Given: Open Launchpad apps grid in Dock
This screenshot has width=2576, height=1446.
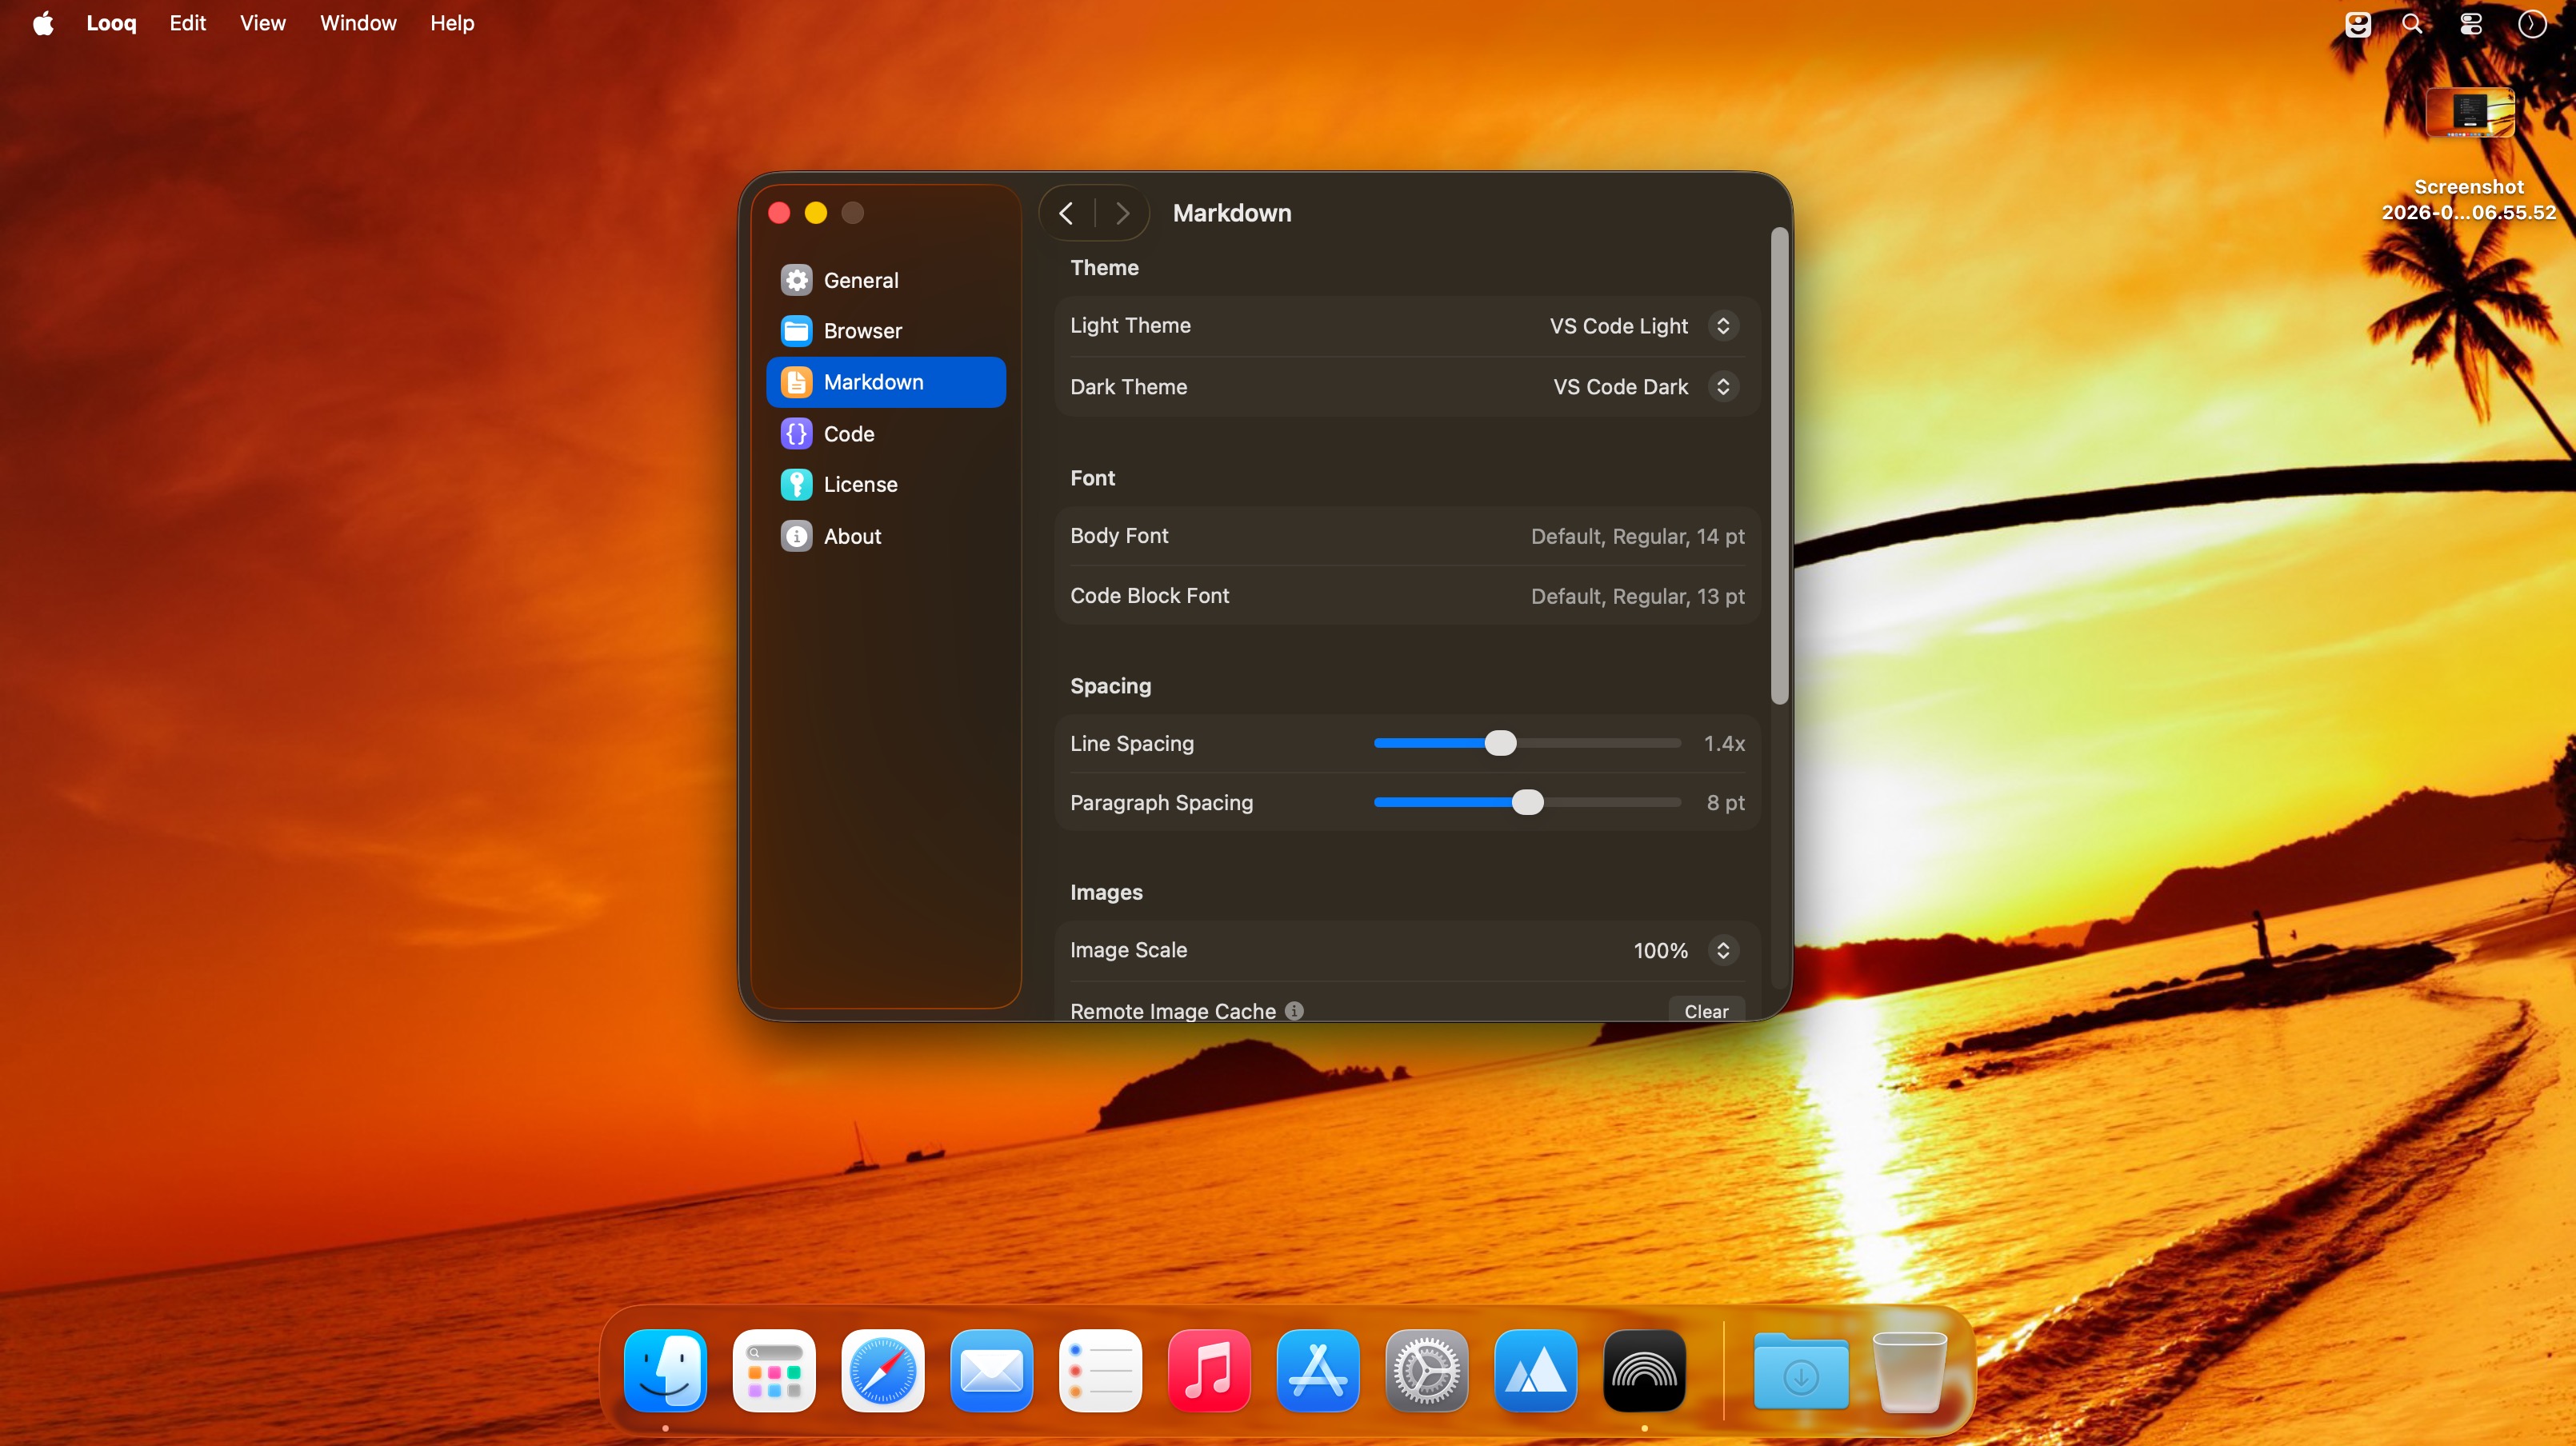Looking at the screenshot, I should point(774,1371).
